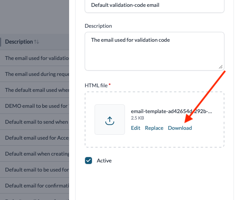Select row 'The email used during request'

[35, 74]
